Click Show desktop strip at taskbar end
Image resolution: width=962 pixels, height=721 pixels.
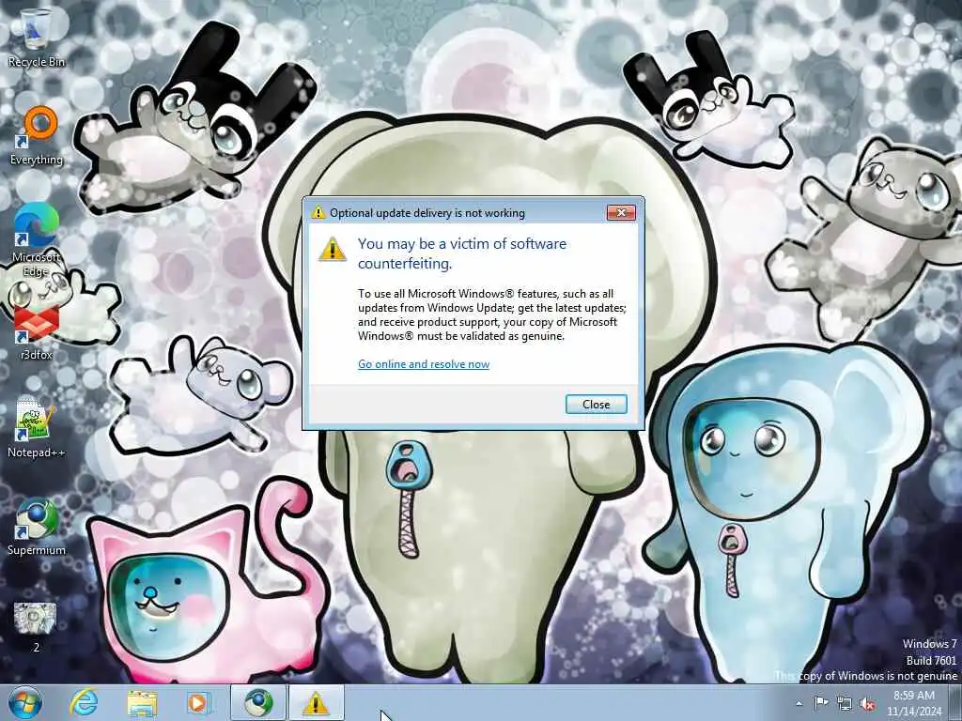tap(954, 702)
